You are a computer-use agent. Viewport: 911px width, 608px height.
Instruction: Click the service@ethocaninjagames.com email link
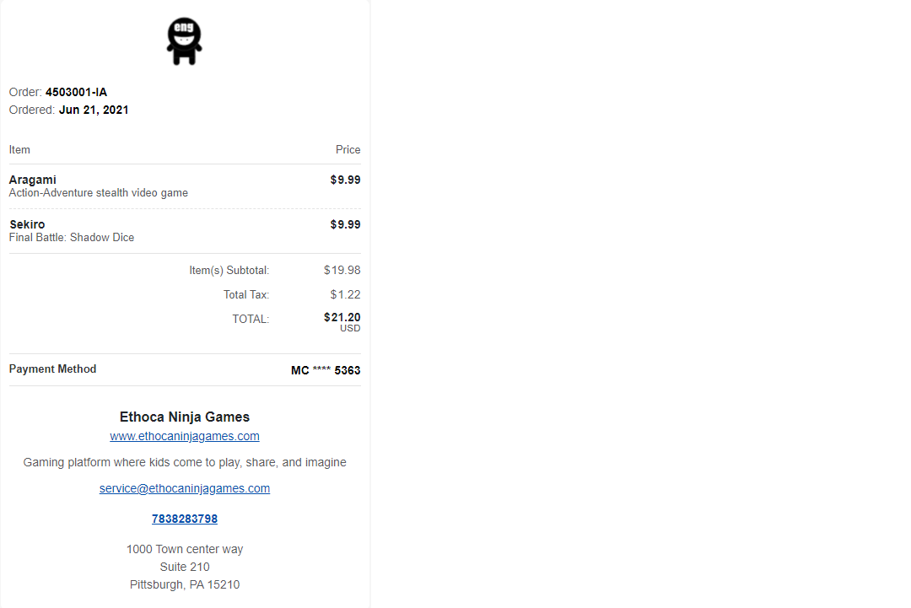coord(185,488)
